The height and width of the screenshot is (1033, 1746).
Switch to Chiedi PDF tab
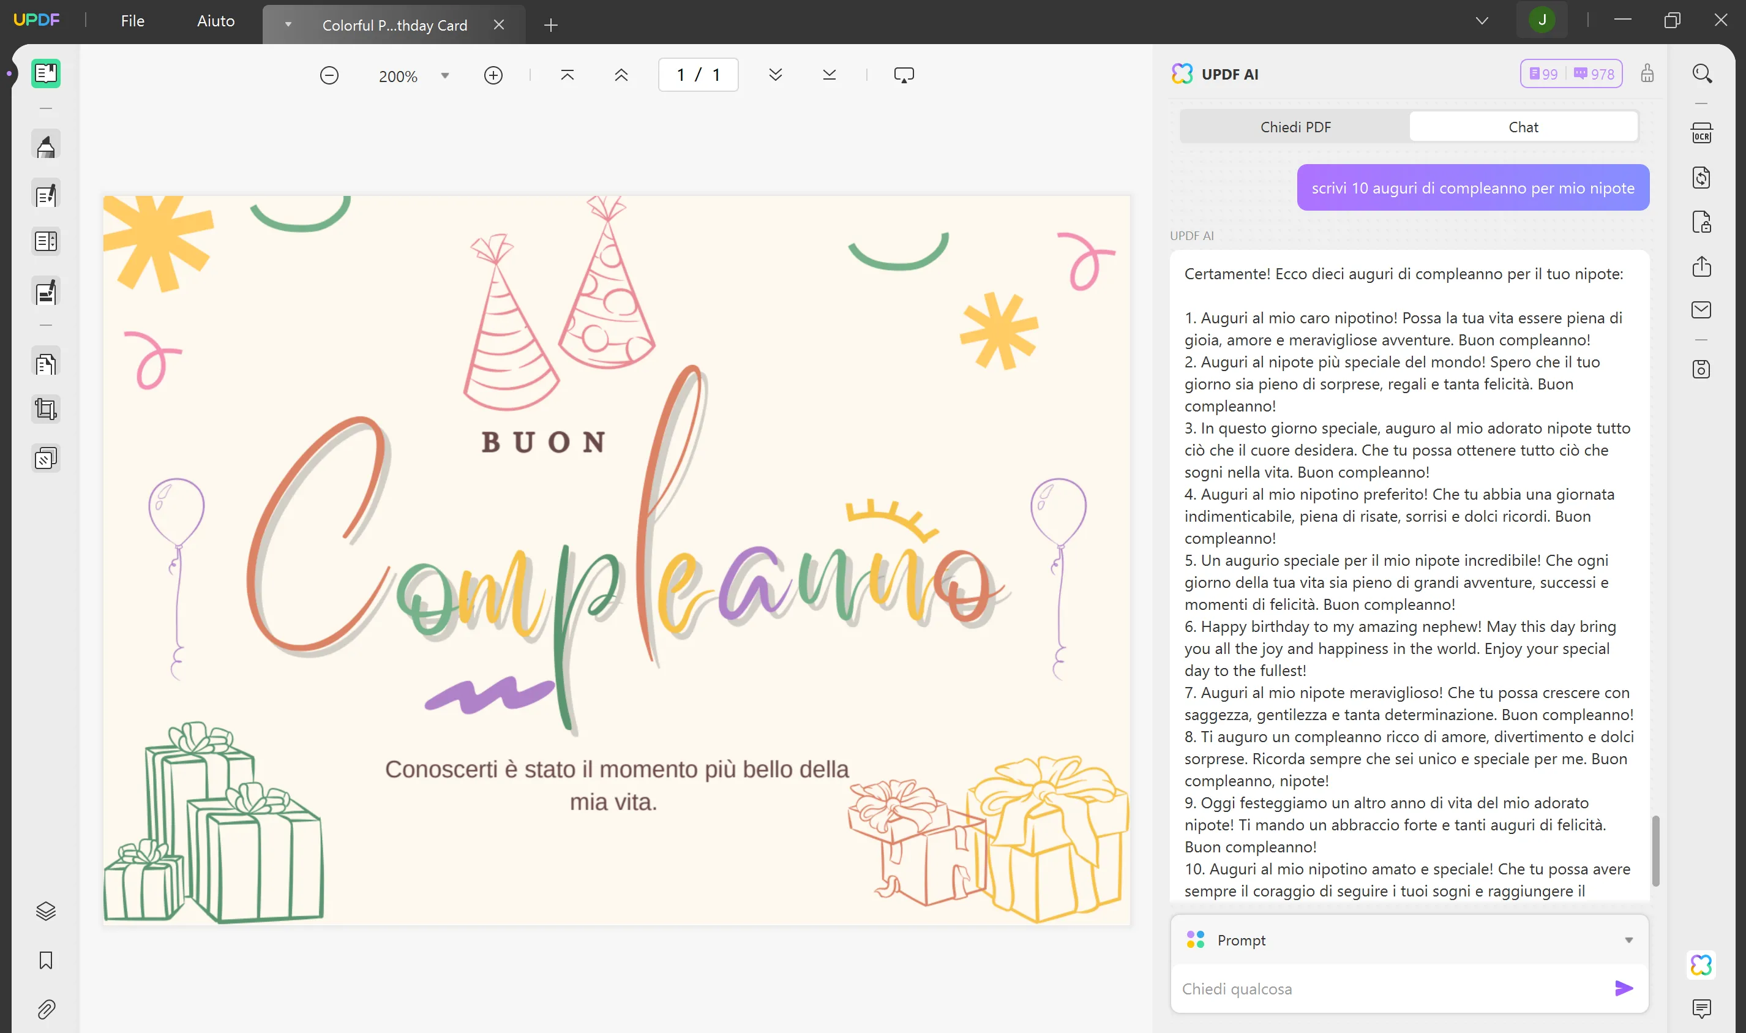click(x=1295, y=127)
